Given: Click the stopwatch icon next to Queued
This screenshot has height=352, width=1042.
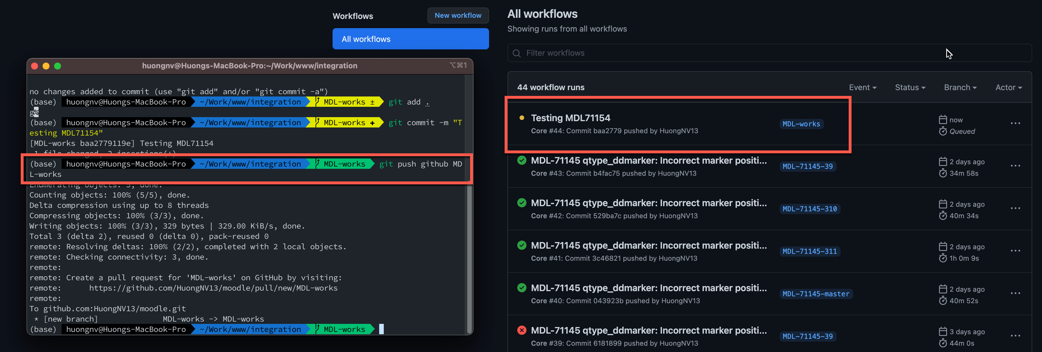Looking at the screenshot, I should [942, 131].
